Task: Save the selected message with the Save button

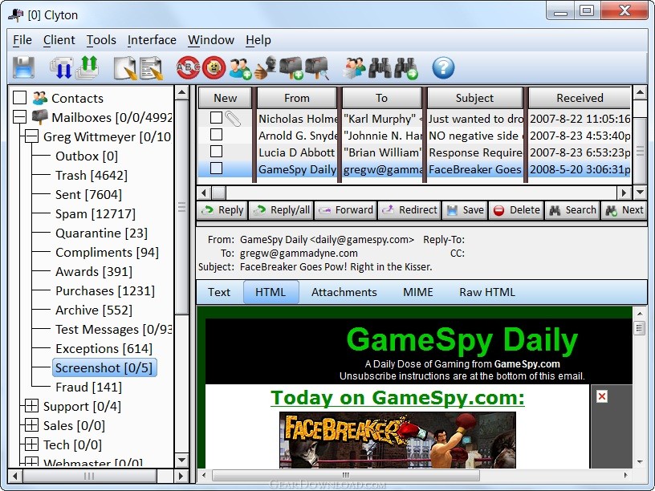Action: (x=465, y=210)
